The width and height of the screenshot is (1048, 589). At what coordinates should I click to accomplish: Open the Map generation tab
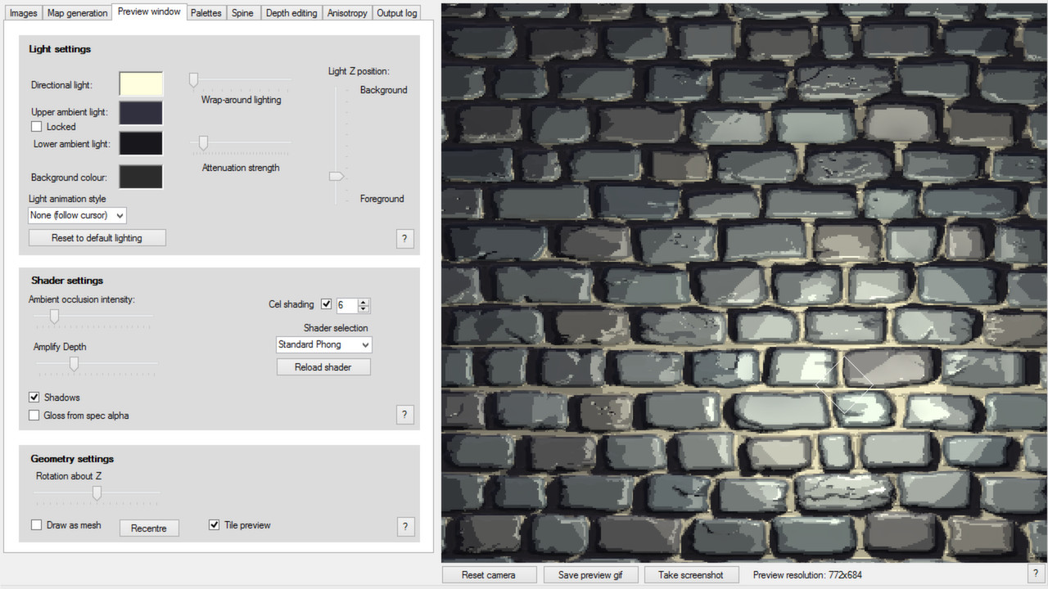point(77,12)
